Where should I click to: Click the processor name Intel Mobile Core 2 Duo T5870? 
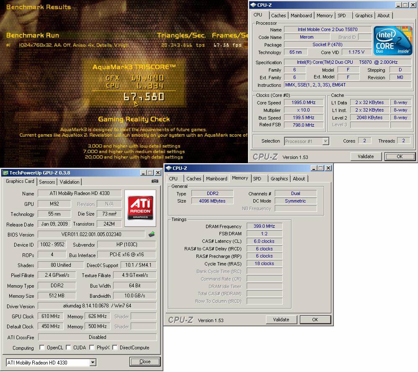pyautogui.click(x=328, y=29)
